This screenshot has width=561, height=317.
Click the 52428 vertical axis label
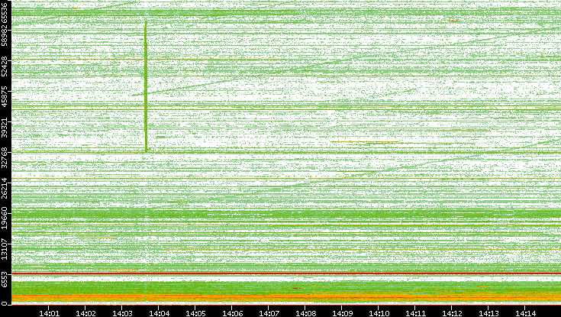pos(5,66)
